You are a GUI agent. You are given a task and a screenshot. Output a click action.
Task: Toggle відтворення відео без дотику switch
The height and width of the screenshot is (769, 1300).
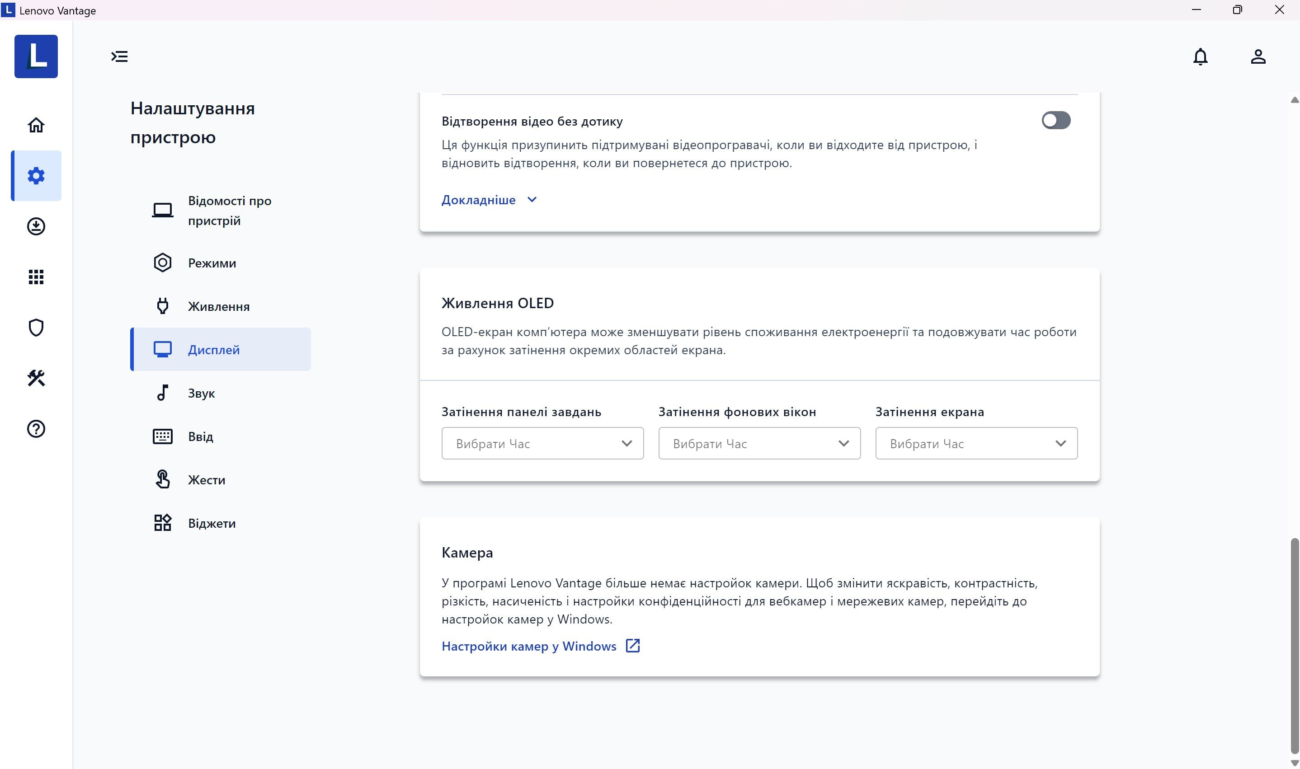tap(1055, 120)
